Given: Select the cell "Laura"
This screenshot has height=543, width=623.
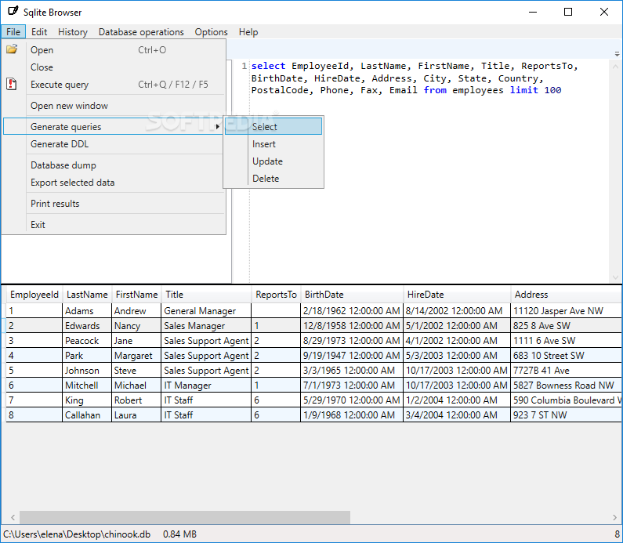Looking at the screenshot, I should tap(136, 415).
